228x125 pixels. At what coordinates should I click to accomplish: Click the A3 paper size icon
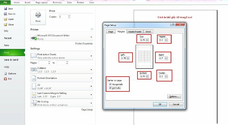[x=34, y=86]
